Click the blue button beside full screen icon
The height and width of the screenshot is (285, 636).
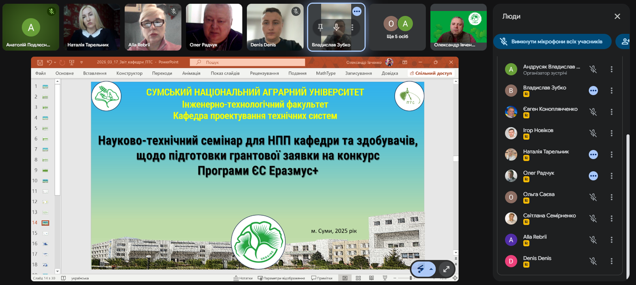[x=420, y=269]
